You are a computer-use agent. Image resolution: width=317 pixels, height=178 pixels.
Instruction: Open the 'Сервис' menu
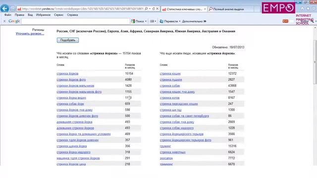[x=58, y=15]
